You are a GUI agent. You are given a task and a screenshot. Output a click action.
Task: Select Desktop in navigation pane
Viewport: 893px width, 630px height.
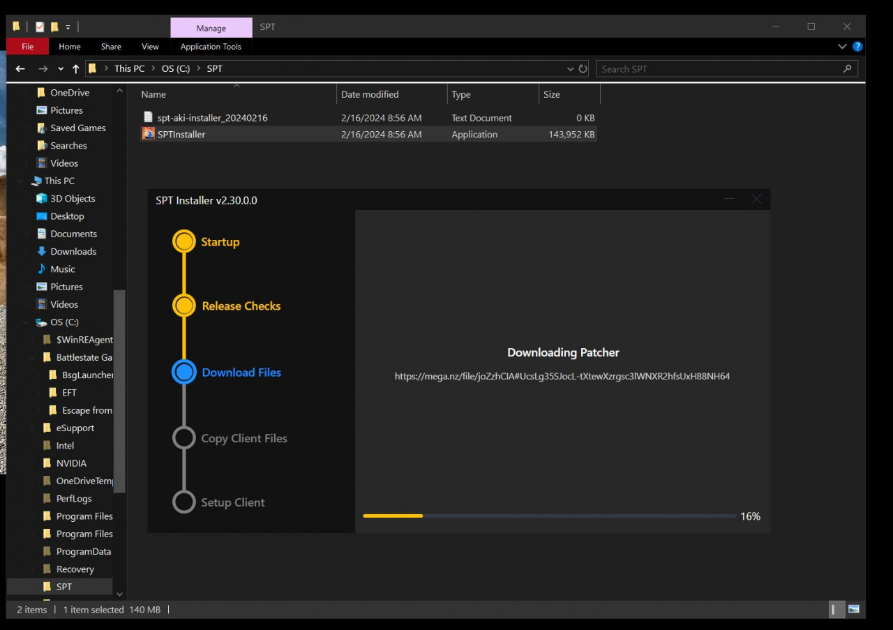tap(67, 216)
